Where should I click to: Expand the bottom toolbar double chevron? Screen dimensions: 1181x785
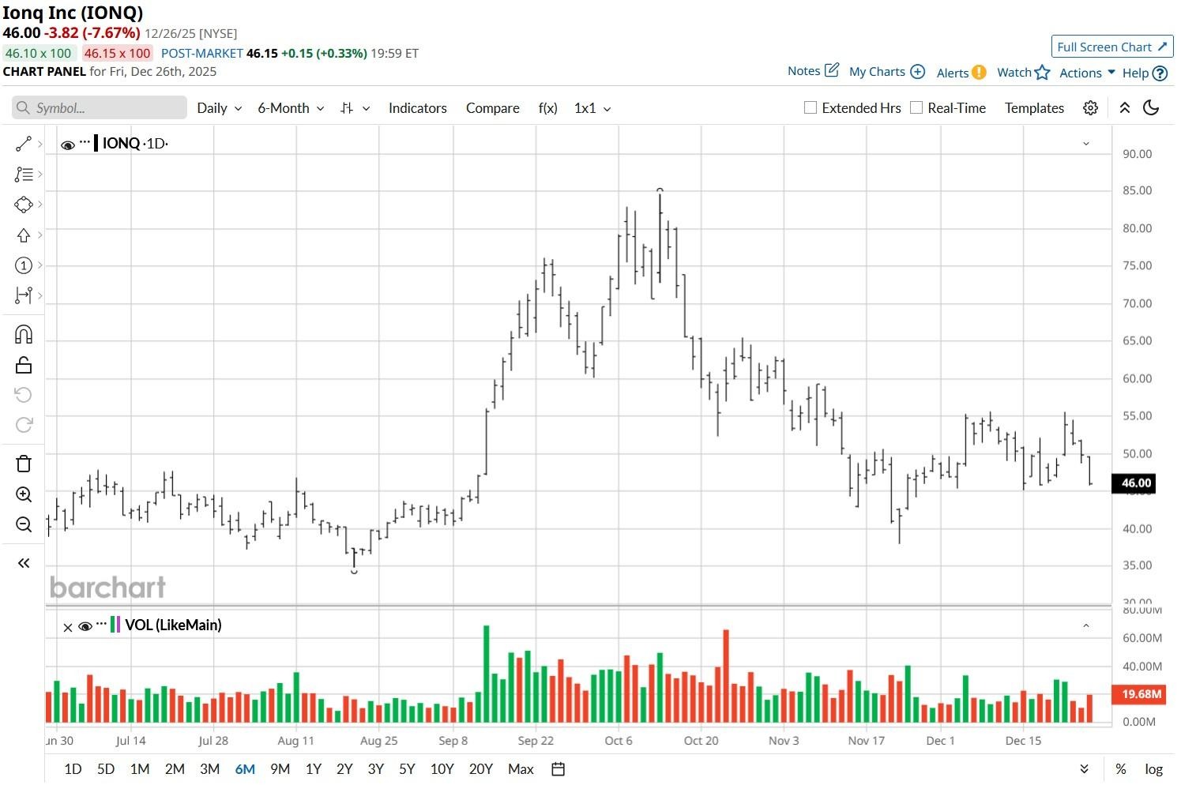(x=1085, y=769)
